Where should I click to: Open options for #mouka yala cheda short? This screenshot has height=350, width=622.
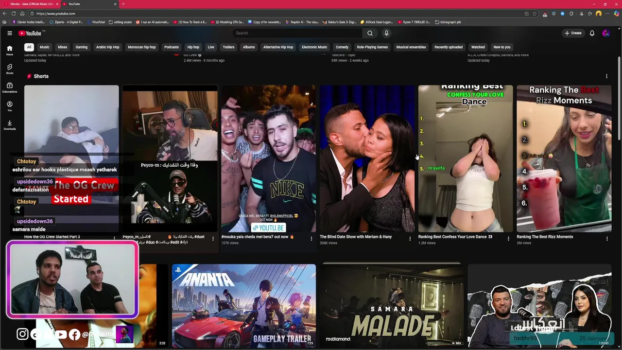pos(311,239)
